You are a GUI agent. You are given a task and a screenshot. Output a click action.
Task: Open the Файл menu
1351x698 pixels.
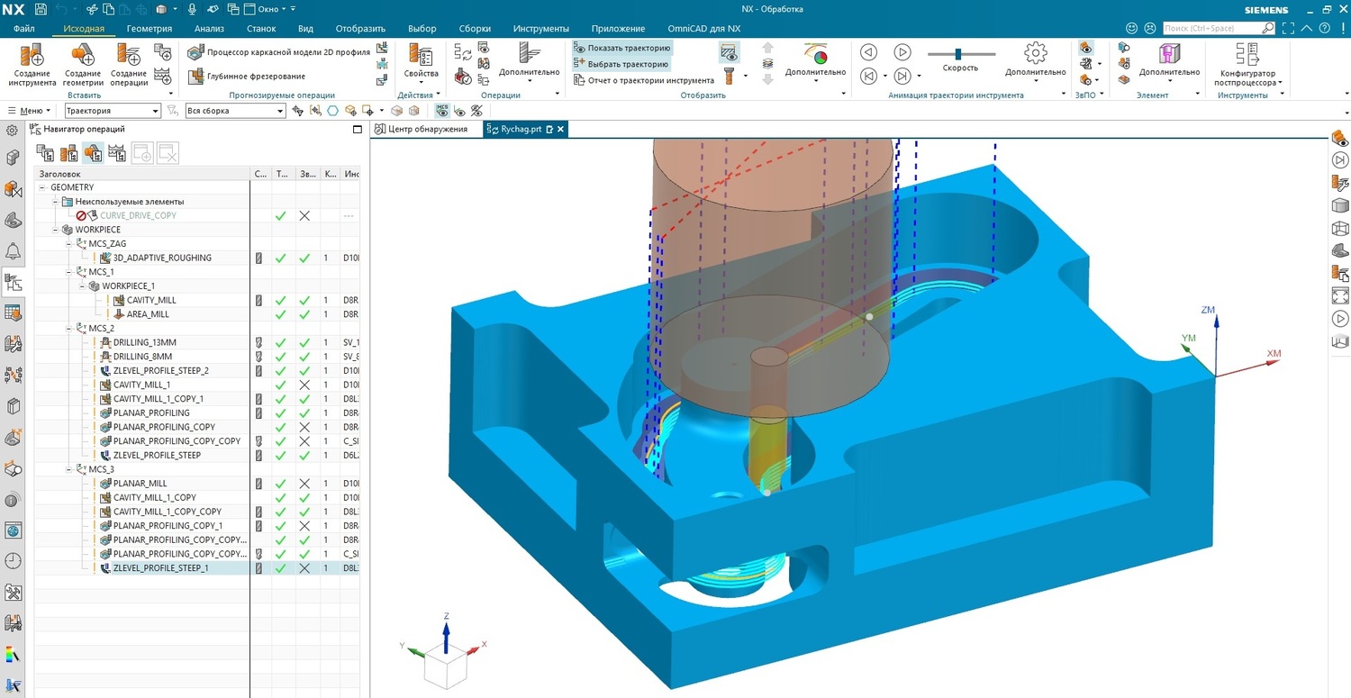24,29
